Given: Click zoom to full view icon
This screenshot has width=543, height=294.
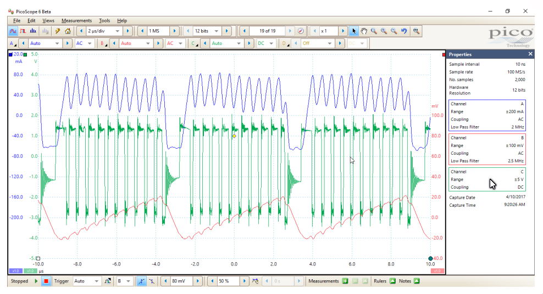Looking at the screenshot, I should (416, 31).
